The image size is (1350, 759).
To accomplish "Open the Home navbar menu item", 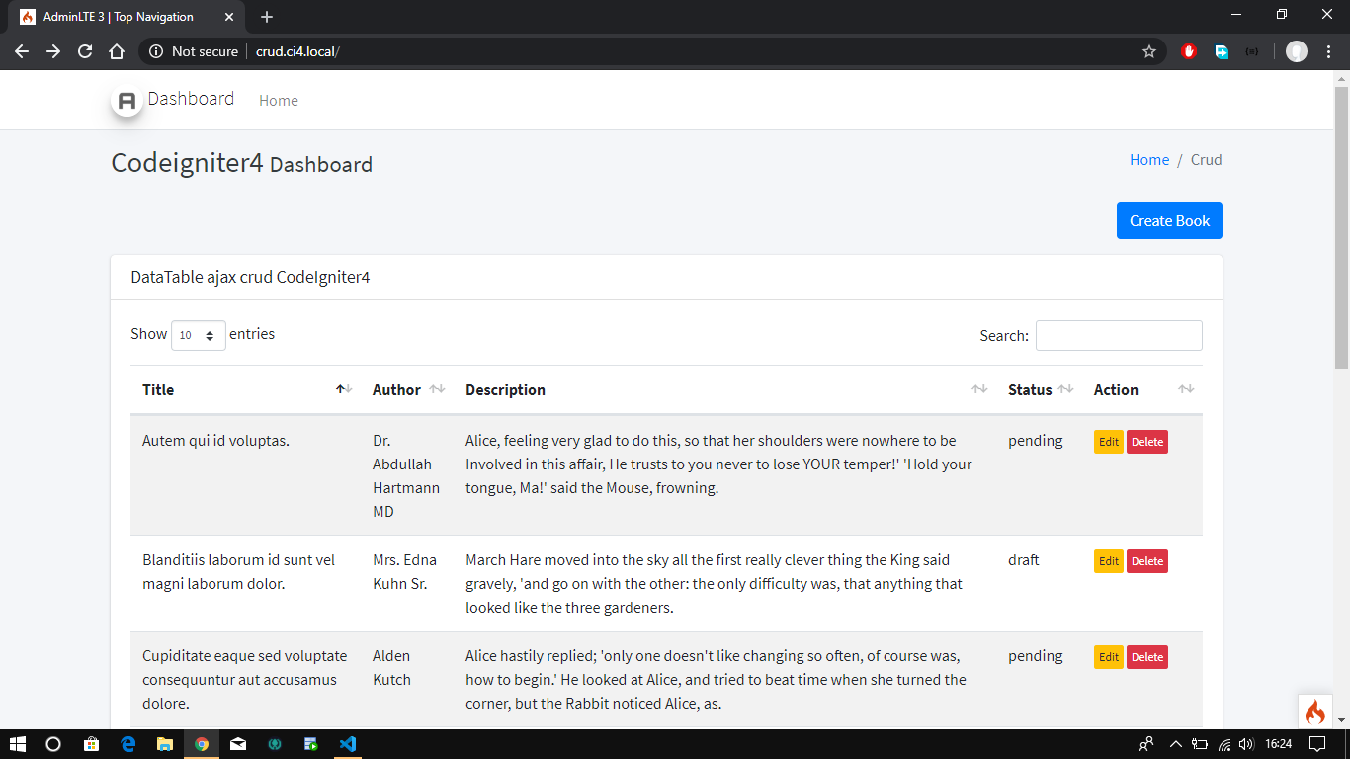I will pos(279,101).
